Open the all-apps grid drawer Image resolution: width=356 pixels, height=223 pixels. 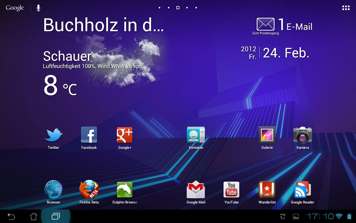coord(346,8)
